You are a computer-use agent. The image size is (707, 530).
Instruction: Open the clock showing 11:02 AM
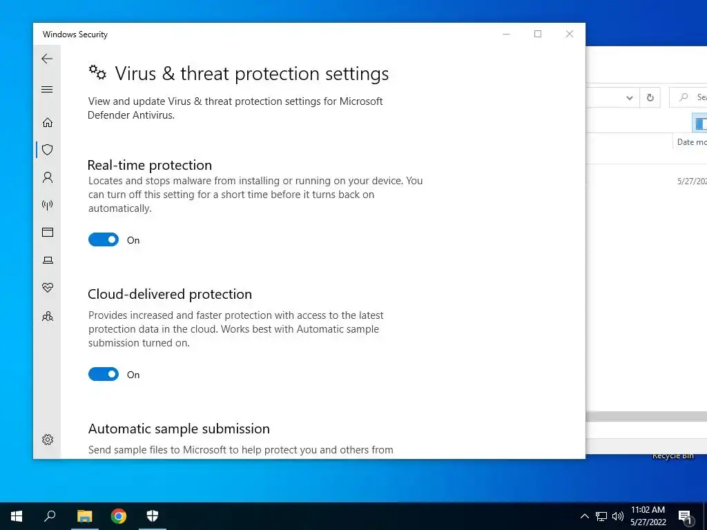648,516
